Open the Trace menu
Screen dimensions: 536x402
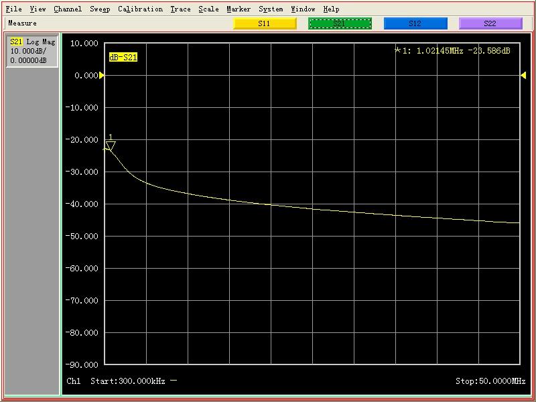coord(180,9)
